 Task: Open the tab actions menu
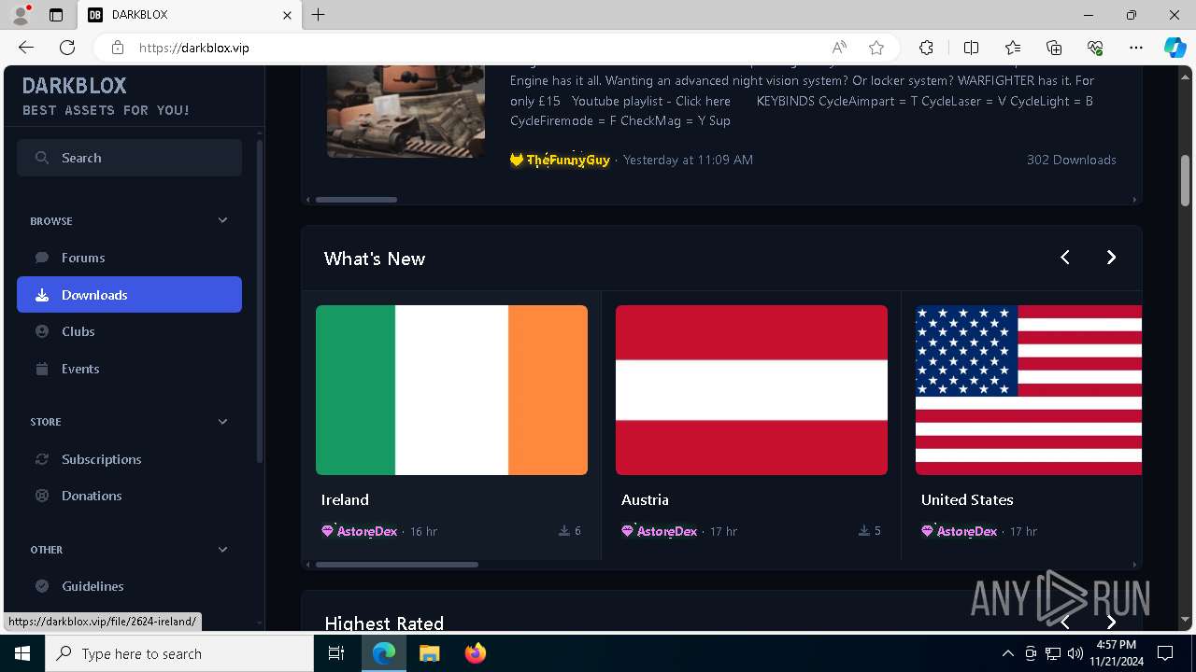(56, 15)
